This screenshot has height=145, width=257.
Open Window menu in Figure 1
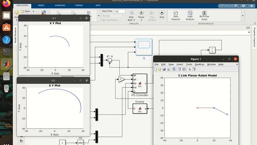211,64
